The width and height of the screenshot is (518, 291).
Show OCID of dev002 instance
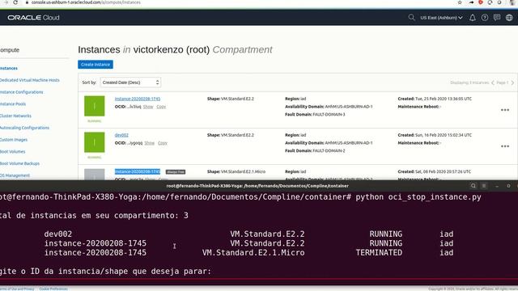point(149,143)
